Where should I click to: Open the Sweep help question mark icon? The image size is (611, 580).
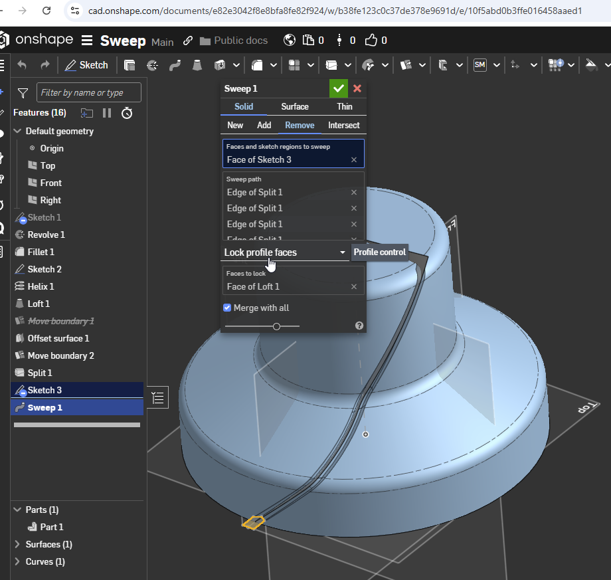[x=359, y=326]
